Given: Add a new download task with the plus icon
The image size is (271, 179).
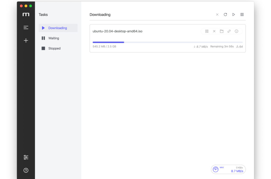Looking at the screenshot, I should point(26,40).
